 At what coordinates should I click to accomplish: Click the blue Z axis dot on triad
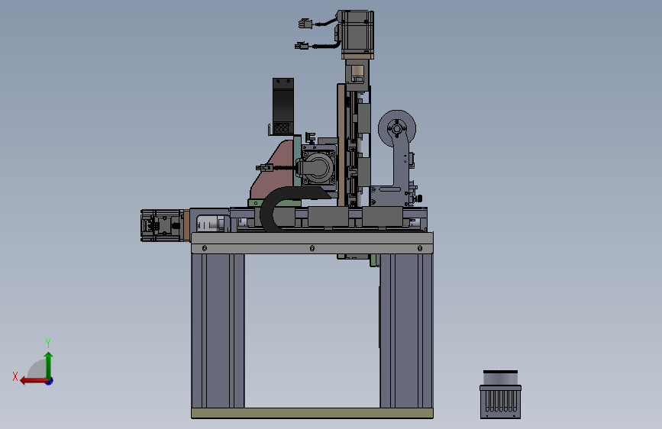(50, 381)
